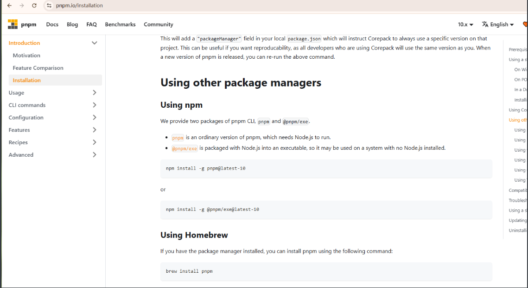
Task: Click the "packageManager" inline code
Action: click(x=219, y=39)
